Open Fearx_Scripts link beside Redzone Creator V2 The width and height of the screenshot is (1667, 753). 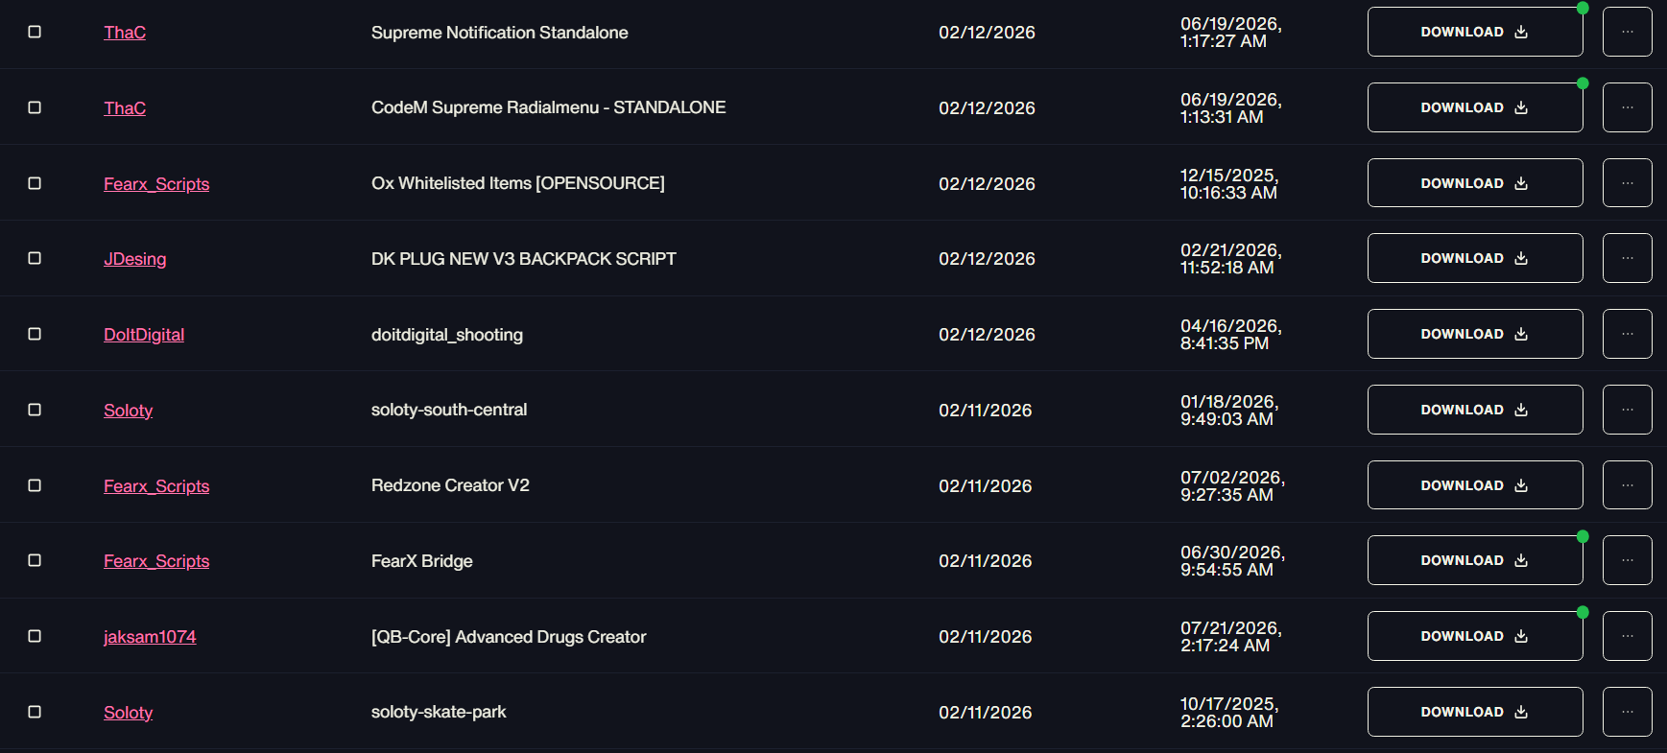coord(156,486)
